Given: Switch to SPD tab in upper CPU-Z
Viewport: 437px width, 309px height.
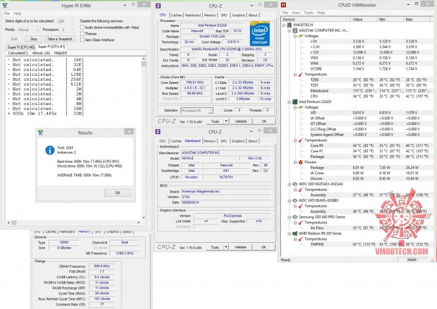Looking at the screenshot, I should click(224, 15).
